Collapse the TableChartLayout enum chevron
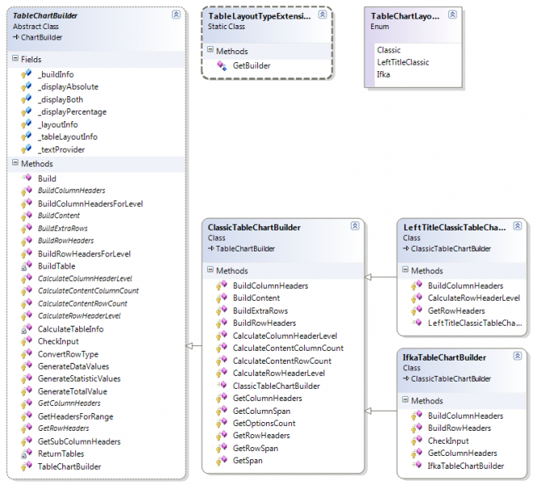 point(454,15)
